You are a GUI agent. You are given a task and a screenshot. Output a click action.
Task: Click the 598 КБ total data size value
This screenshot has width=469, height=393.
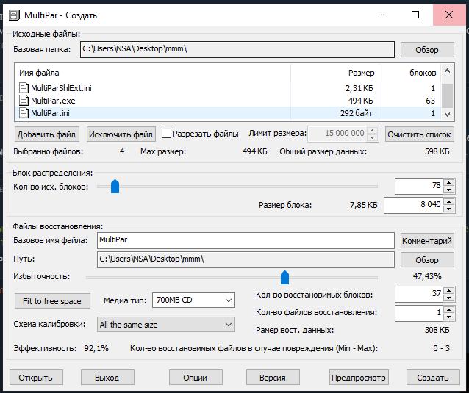437,151
